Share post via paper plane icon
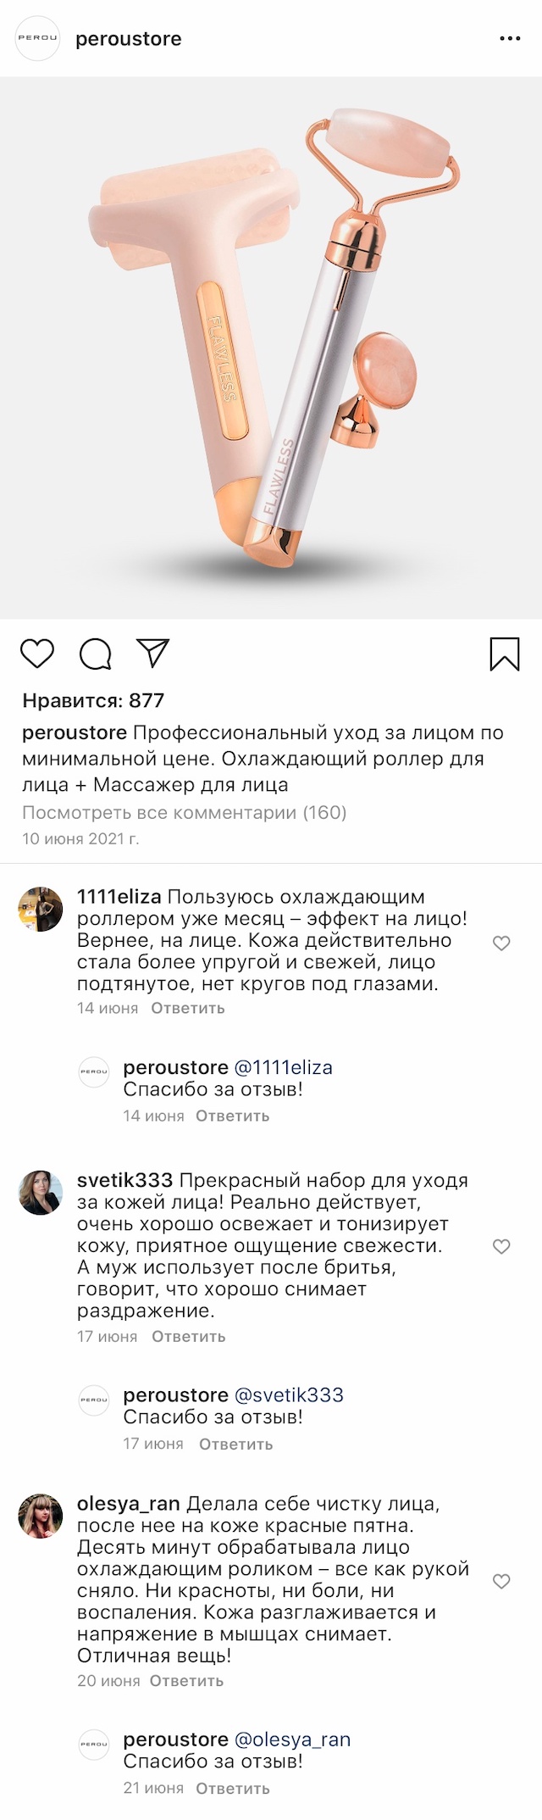Viewport: 542px width, 1820px height. point(153,653)
